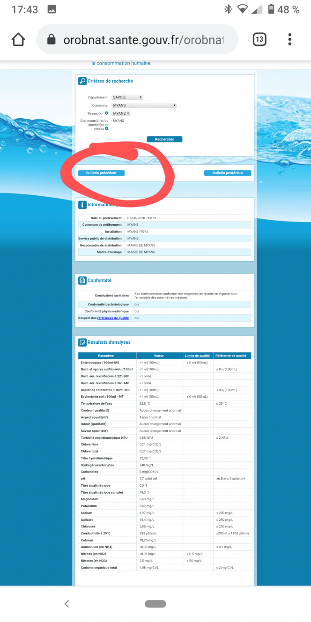Tap the battery status icon
The width and height of the screenshot is (311, 622).
pyautogui.click(x=271, y=9)
